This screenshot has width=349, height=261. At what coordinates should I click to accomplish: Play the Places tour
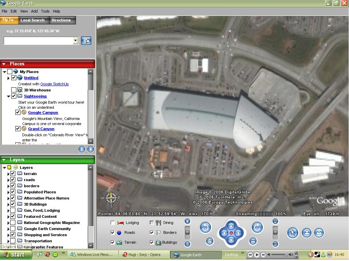(x=82, y=149)
